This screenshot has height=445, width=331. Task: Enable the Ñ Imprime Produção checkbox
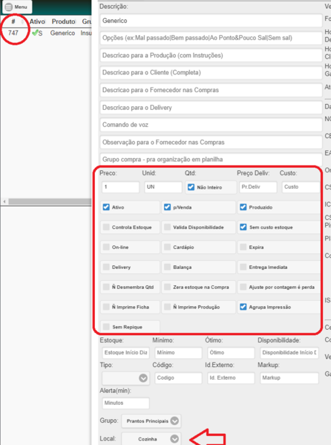point(167,307)
